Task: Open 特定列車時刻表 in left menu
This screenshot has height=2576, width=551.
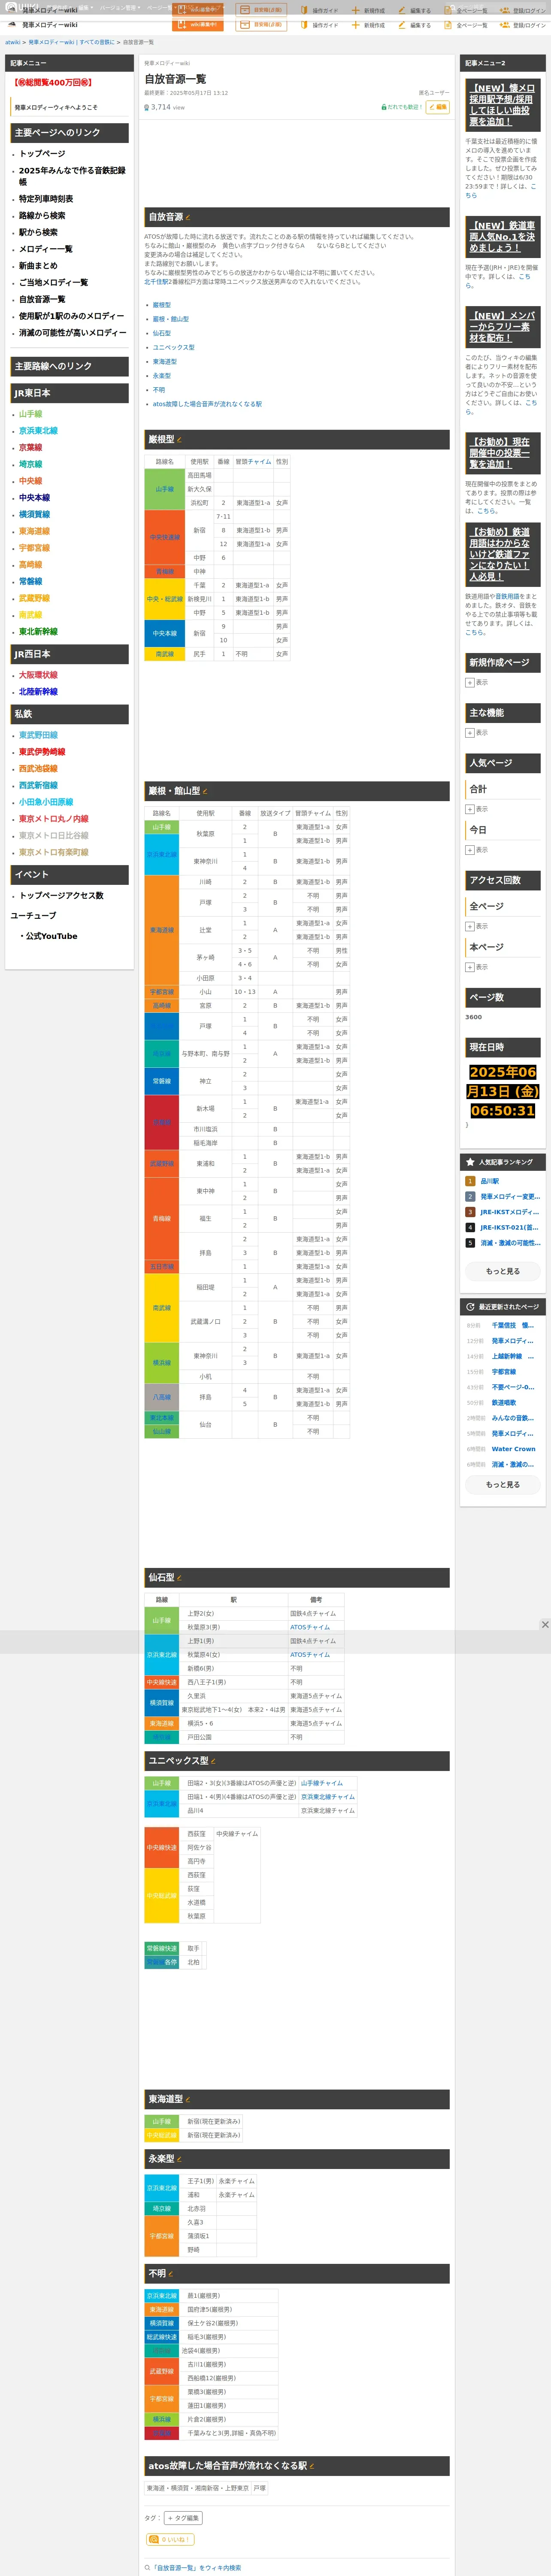Action: coord(46,199)
